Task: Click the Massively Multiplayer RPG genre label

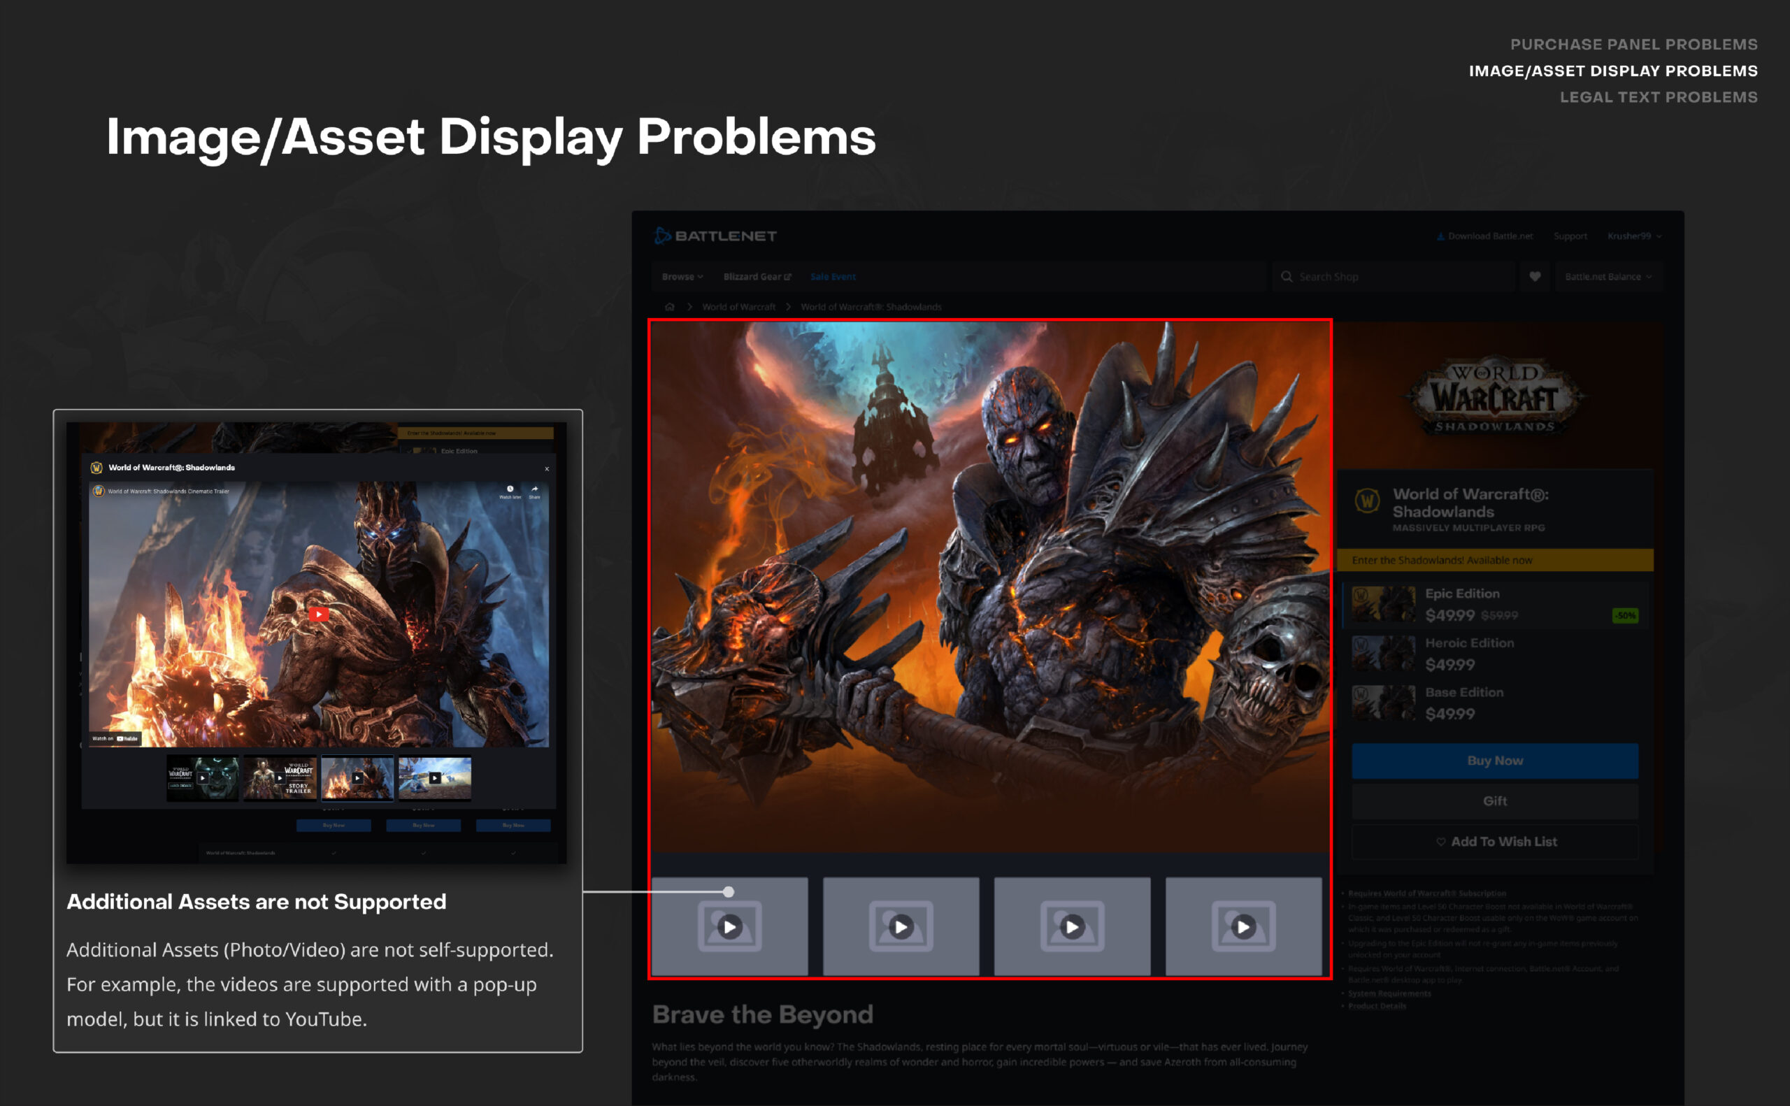Action: (x=1468, y=527)
